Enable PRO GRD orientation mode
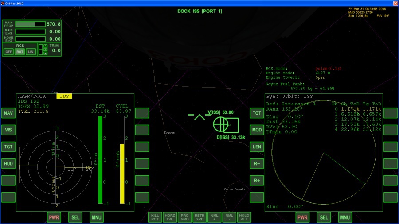Viewport: 399px width, 224px height. [x=184, y=217]
